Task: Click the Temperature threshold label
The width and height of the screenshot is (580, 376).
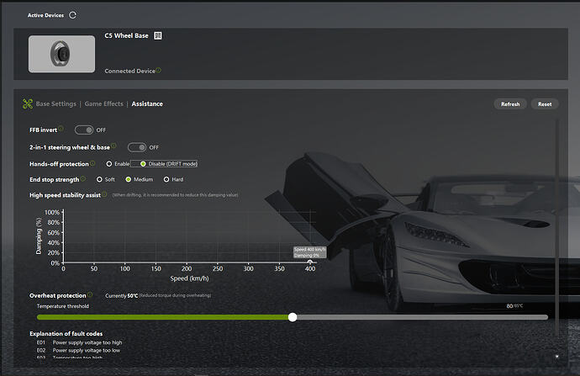Action: click(63, 306)
